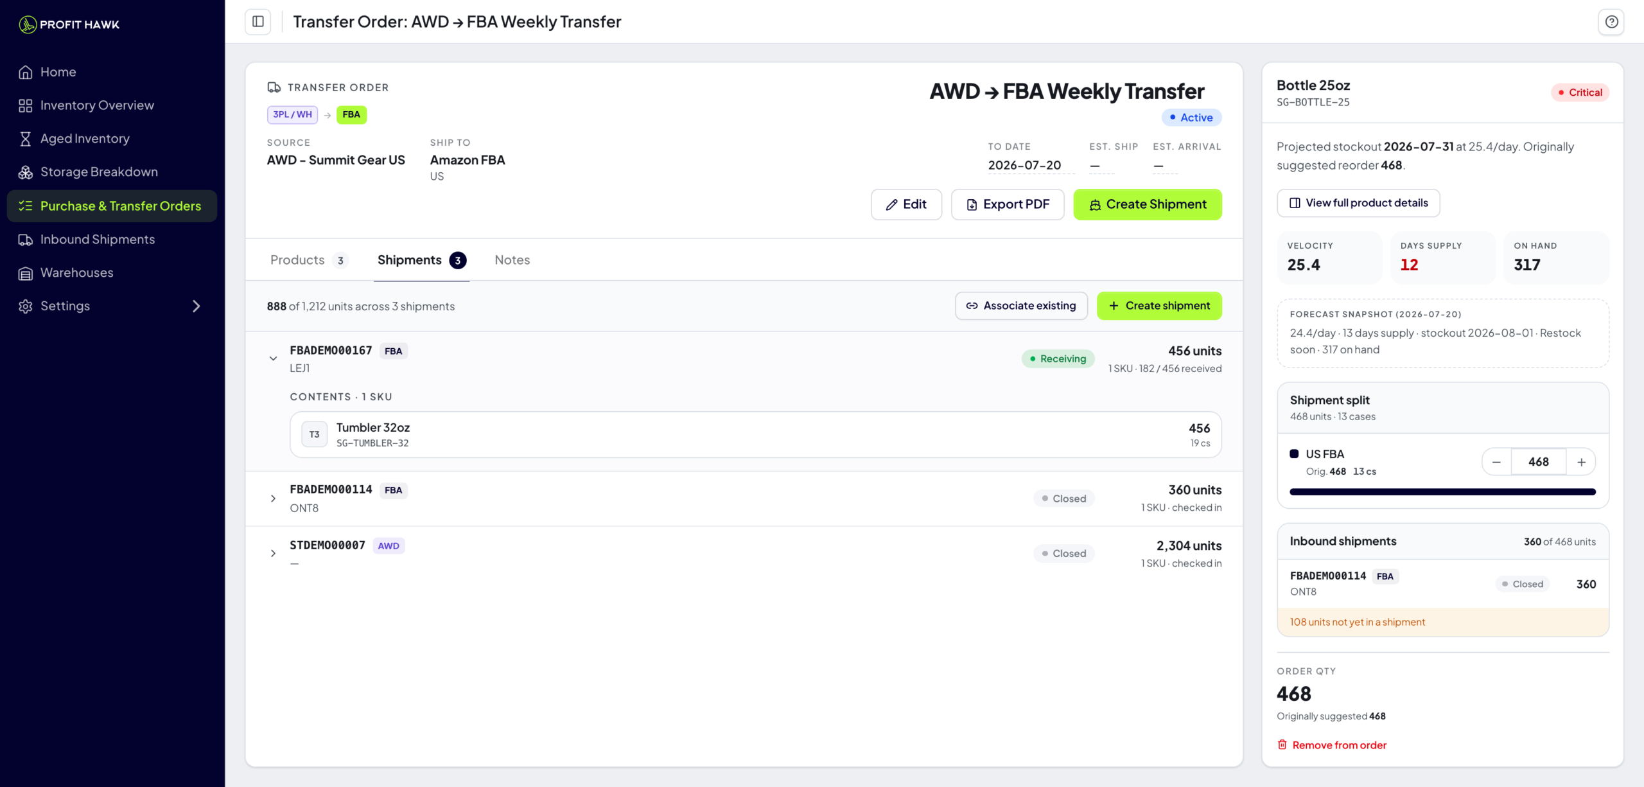
Task: Click the forecast snapshot box
Action: pyautogui.click(x=1442, y=333)
